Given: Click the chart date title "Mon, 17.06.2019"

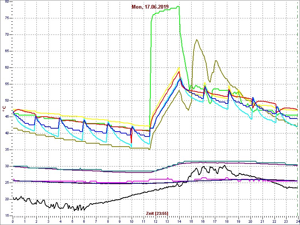Looking at the screenshot, I should pos(150,7).
